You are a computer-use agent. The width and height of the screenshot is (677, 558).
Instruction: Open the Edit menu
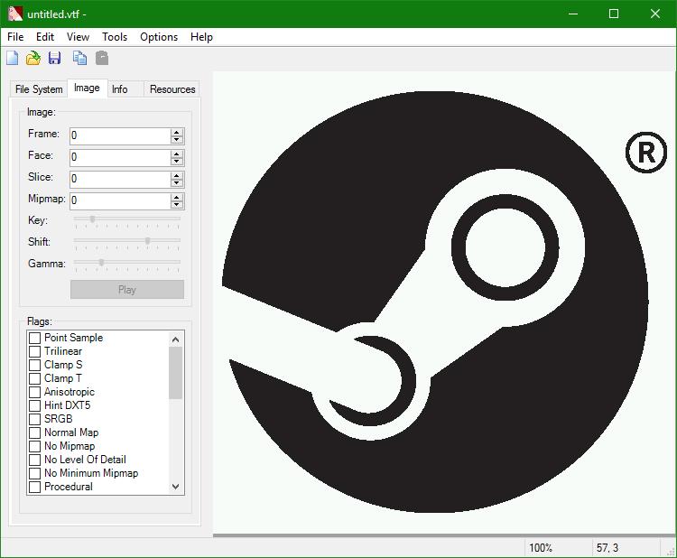point(45,37)
